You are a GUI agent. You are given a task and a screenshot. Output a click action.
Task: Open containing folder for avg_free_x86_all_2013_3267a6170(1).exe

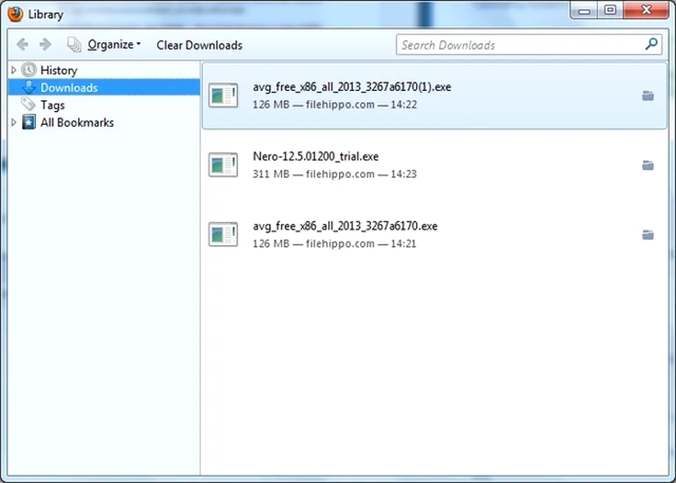[648, 96]
